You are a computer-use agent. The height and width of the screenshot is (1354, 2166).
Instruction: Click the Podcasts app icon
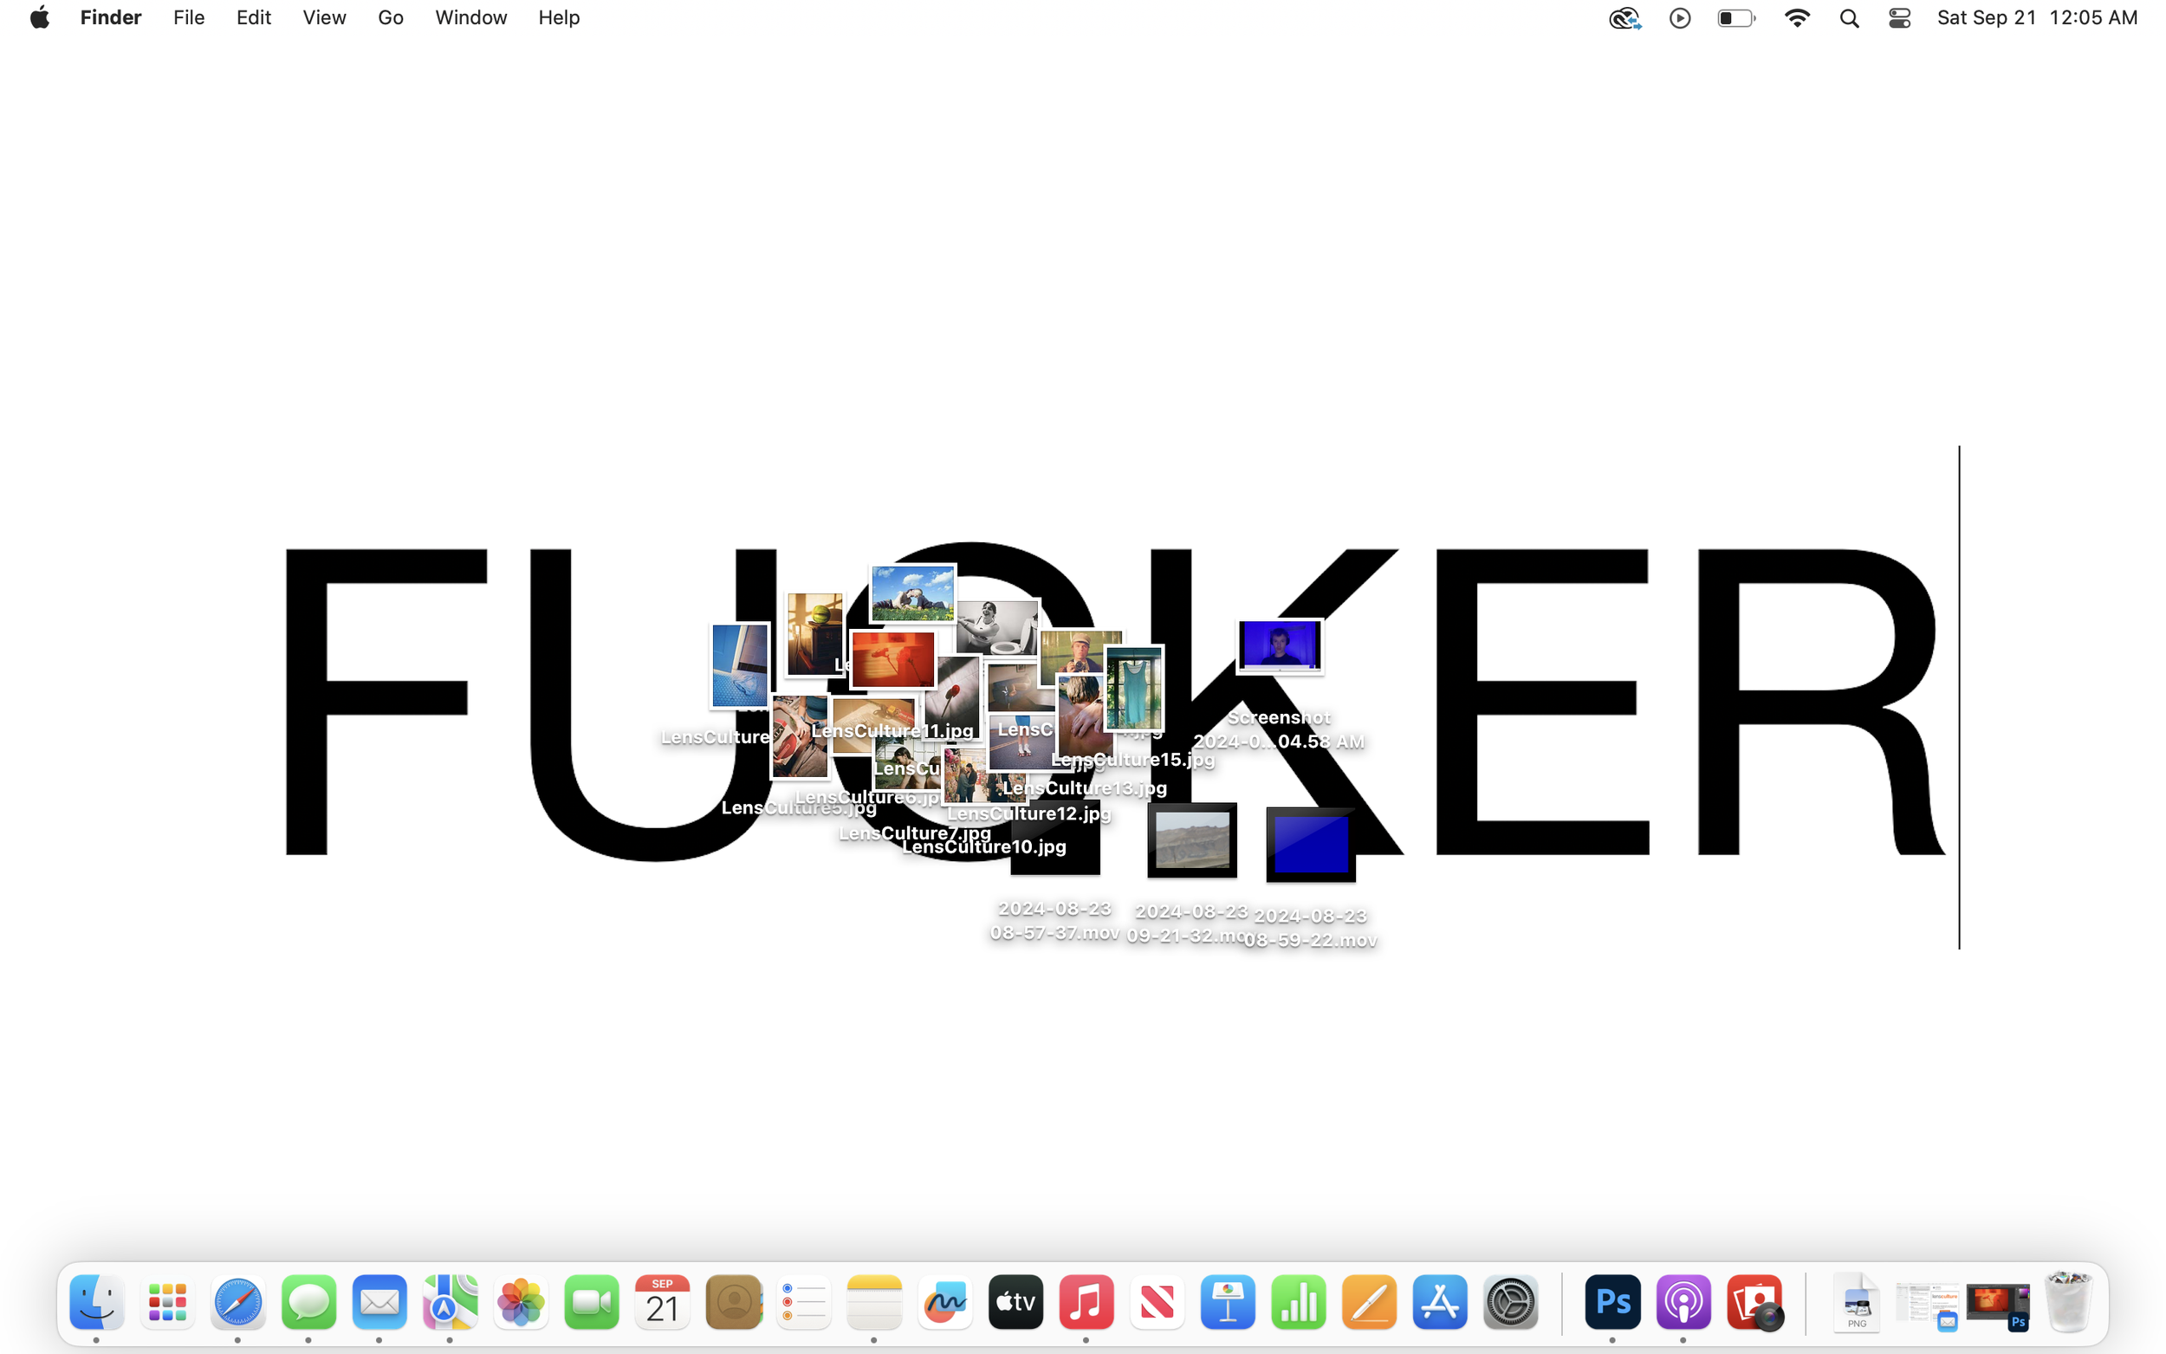coord(1683,1302)
